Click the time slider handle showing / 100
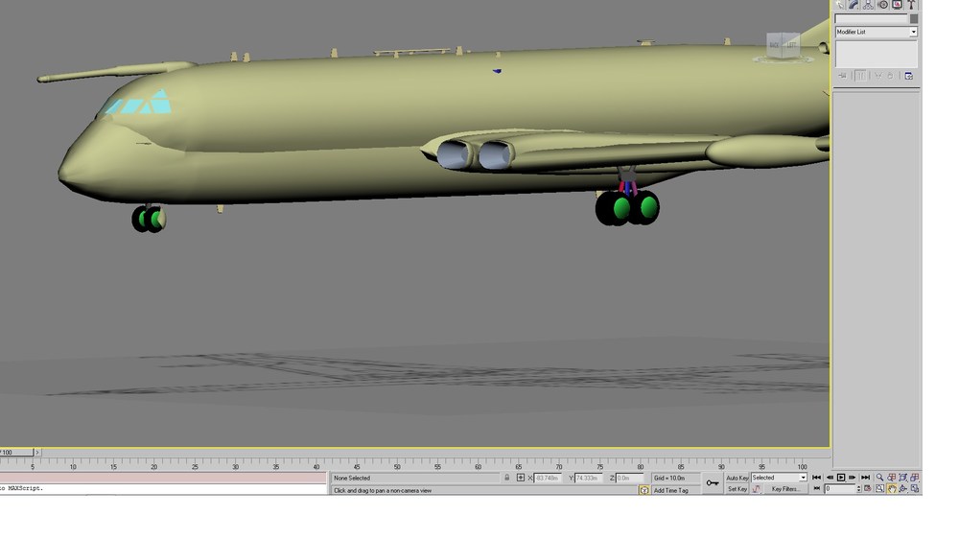 coord(16,452)
